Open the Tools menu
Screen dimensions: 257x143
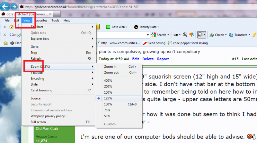(55, 21)
